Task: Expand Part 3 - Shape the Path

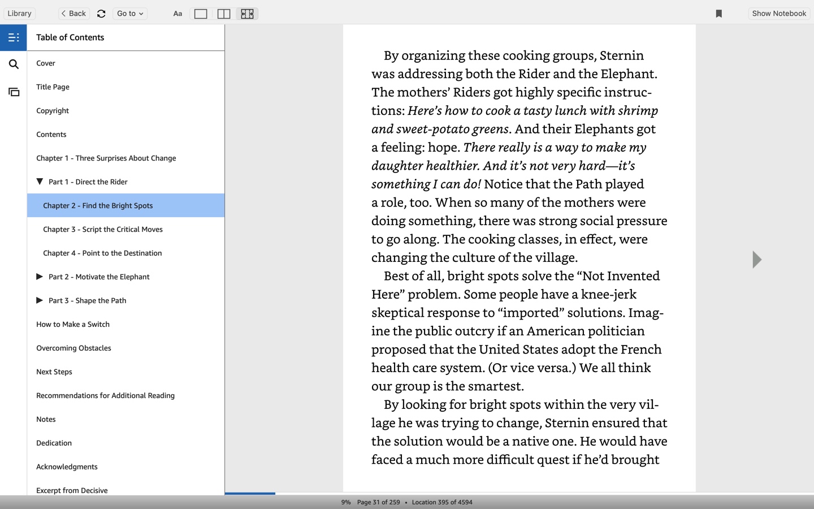Action: tap(40, 300)
